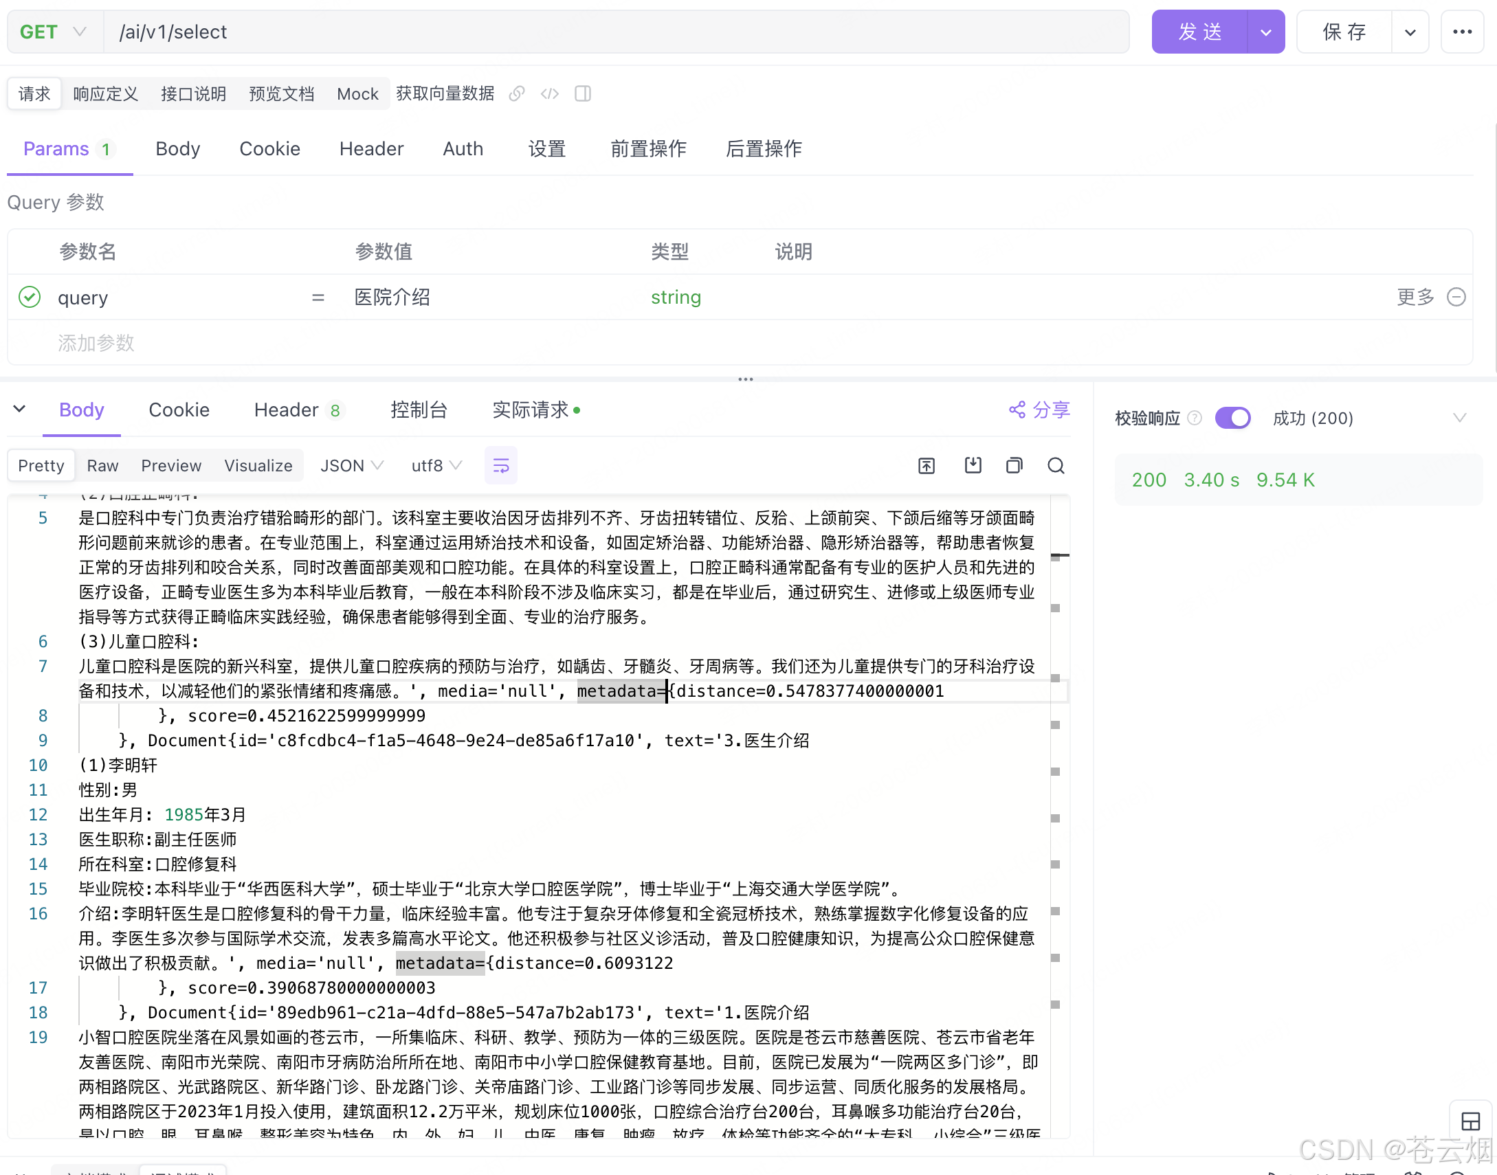Search within the response body

[1056, 466]
